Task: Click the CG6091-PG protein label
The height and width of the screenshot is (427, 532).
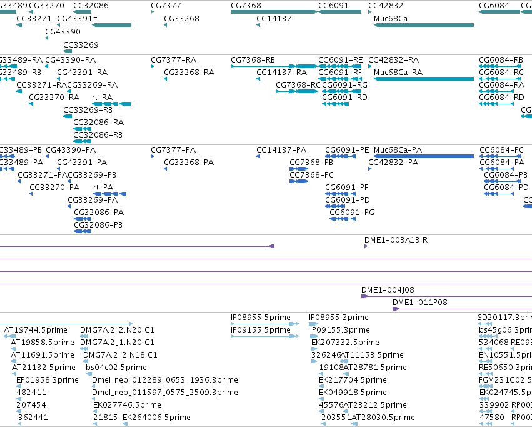Action: click(x=352, y=213)
